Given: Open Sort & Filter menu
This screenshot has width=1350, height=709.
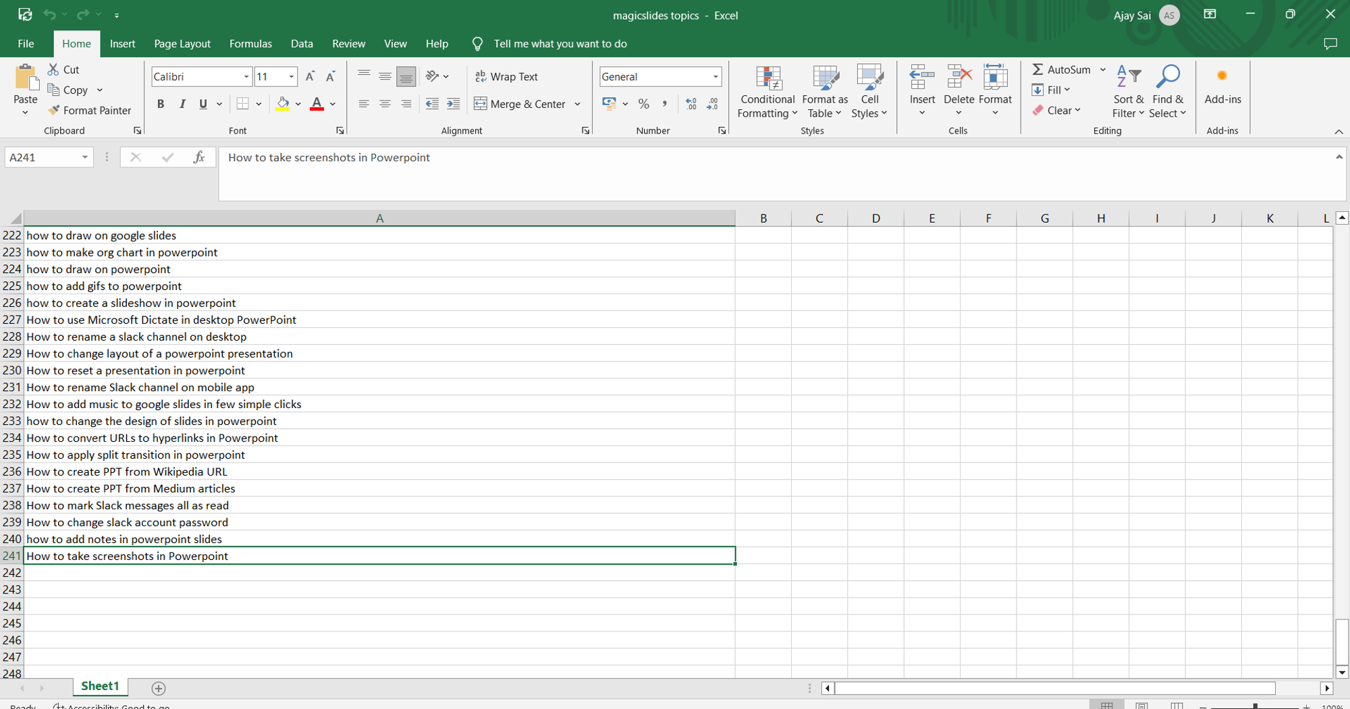Looking at the screenshot, I should click(1129, 92).
